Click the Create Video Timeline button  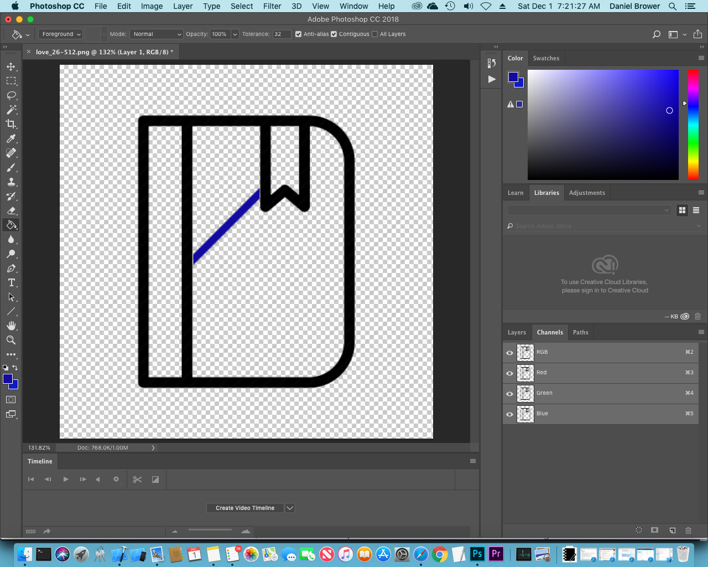tap(245, 508)
